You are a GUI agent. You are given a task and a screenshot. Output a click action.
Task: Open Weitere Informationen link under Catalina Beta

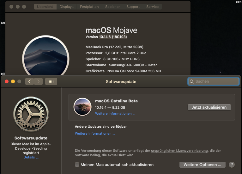(x=115, y=113)
